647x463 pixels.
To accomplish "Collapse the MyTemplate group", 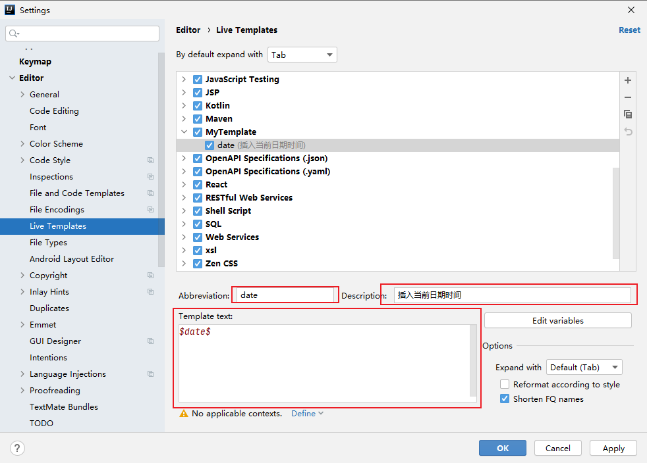I will click(x=184, y=132).
